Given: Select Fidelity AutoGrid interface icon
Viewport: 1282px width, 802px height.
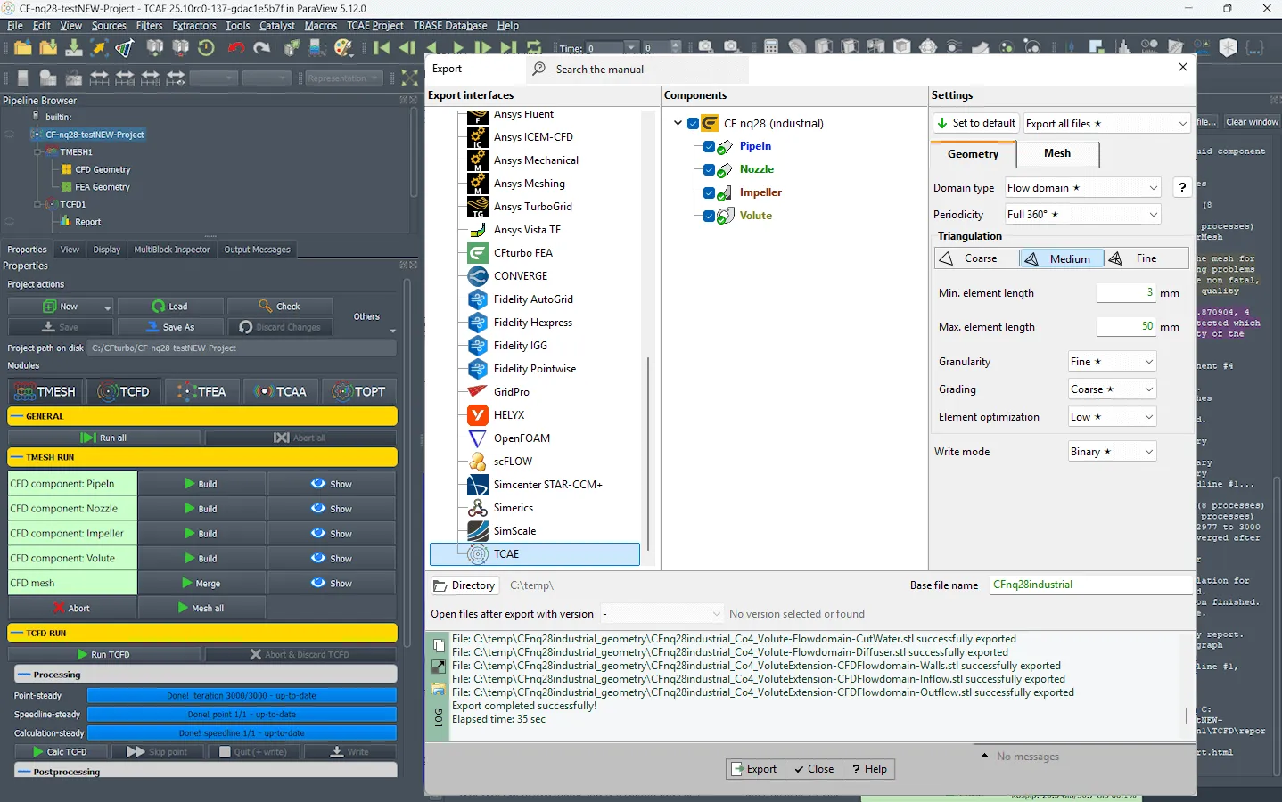Looking at the screenshot, I should [478, 299].
